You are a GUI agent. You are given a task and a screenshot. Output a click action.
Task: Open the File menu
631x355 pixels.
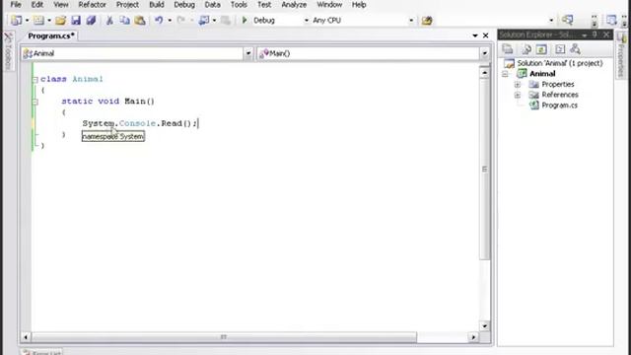tap(16, 5)
